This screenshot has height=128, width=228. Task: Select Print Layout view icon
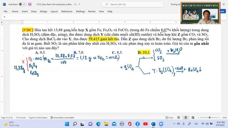[x=186, y=118]
